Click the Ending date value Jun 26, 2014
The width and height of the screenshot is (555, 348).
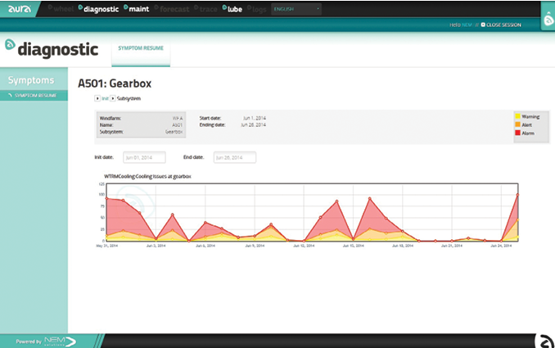coord(254,125)
